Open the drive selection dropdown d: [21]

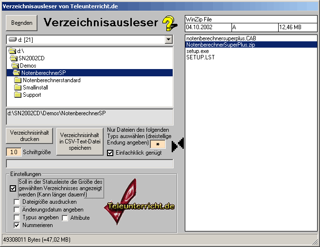[x=168, y=39]
